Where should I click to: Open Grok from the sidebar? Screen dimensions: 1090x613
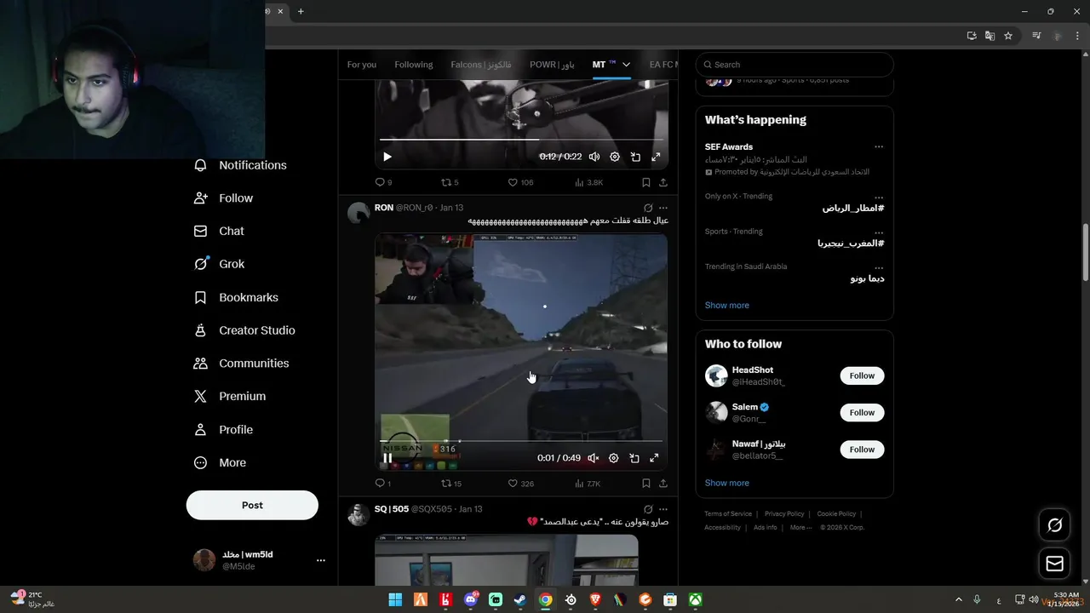coord(219,264)
